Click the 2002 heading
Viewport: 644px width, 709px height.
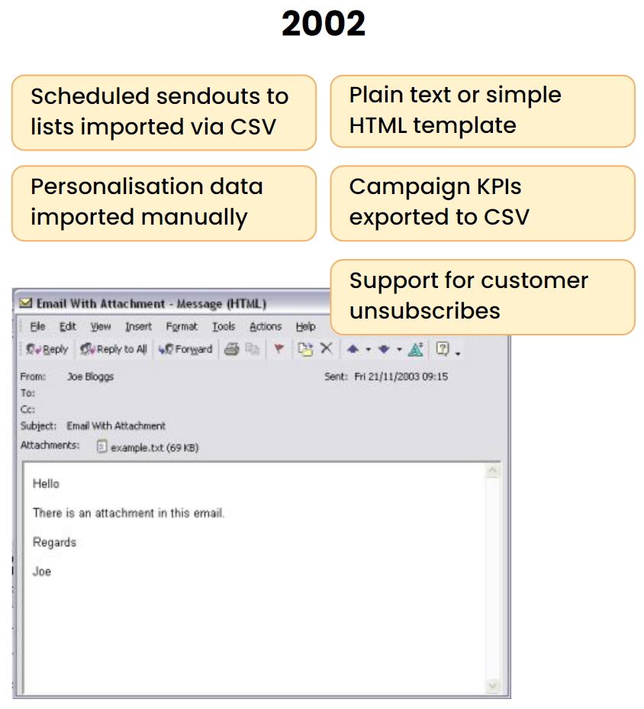click(x=324, y=24)
